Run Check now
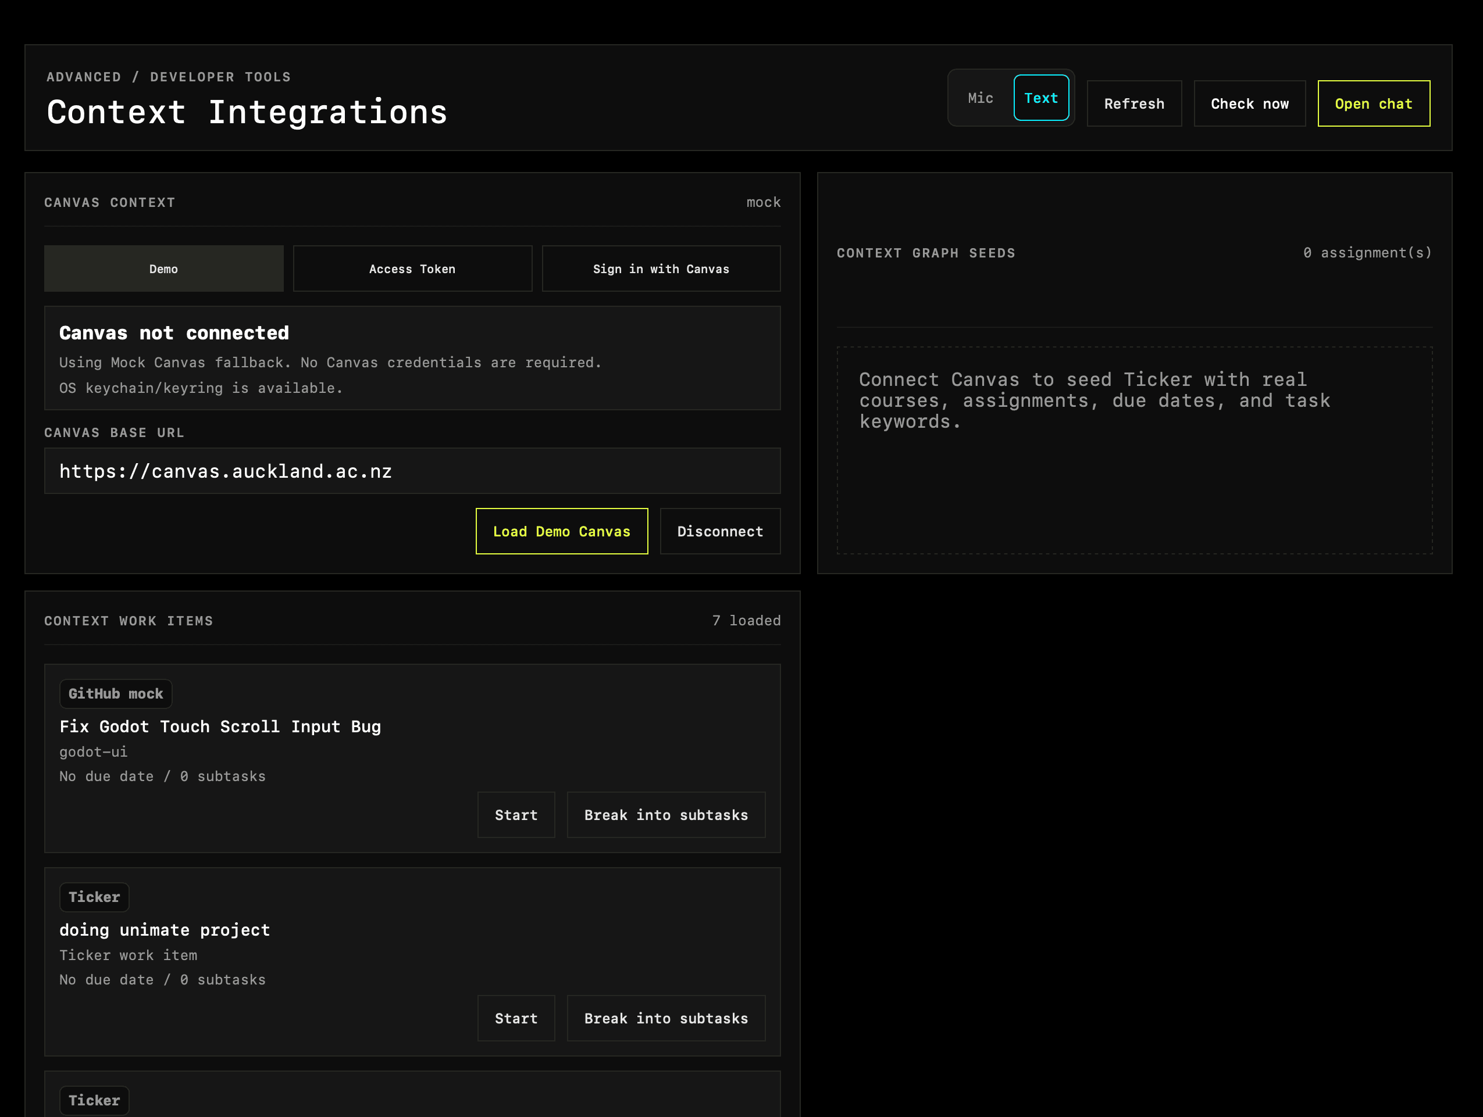1483x1117 pixels. point(1249,104)
